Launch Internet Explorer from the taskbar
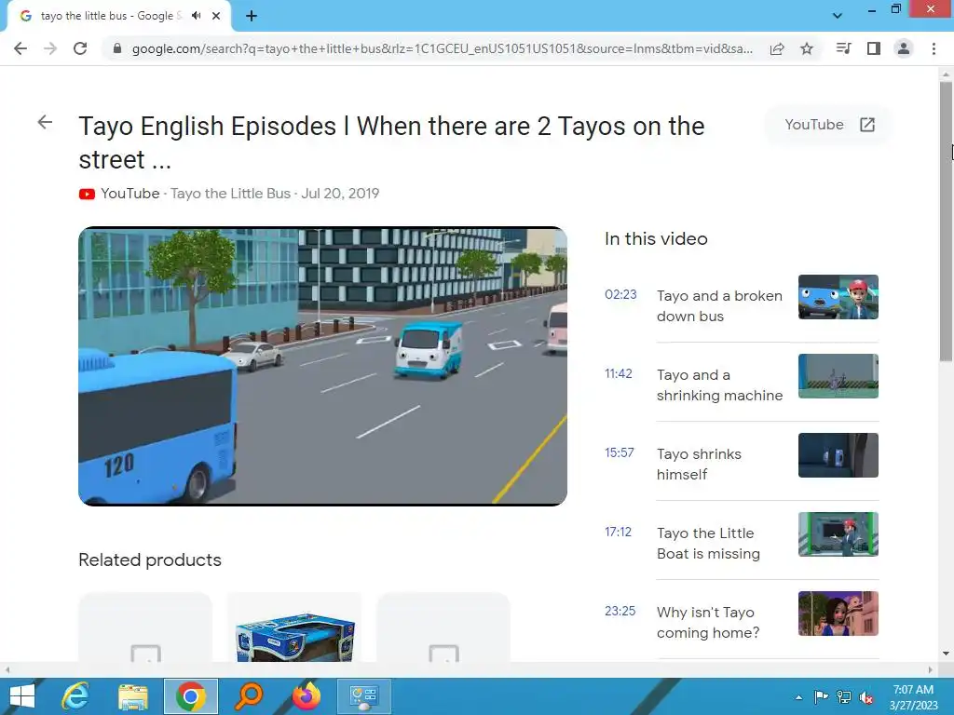The height and width of the screenshot is (715, 954). point(75,696)
